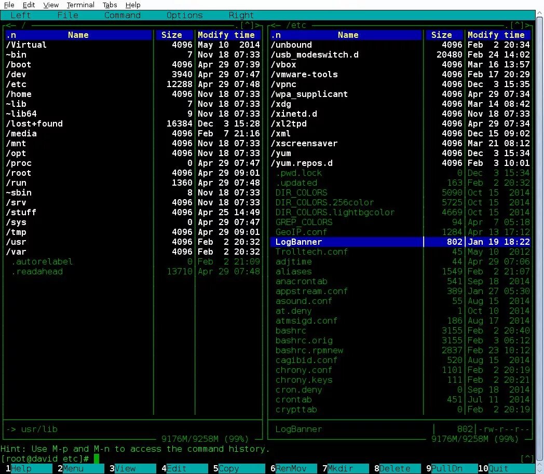Toggle sort order in left panel .n indicator

click(x=11, y=35)
